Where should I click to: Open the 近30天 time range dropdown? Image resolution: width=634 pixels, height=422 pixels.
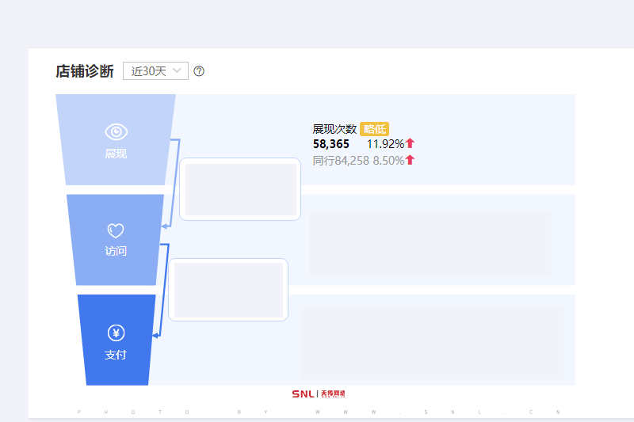(155, 71)
